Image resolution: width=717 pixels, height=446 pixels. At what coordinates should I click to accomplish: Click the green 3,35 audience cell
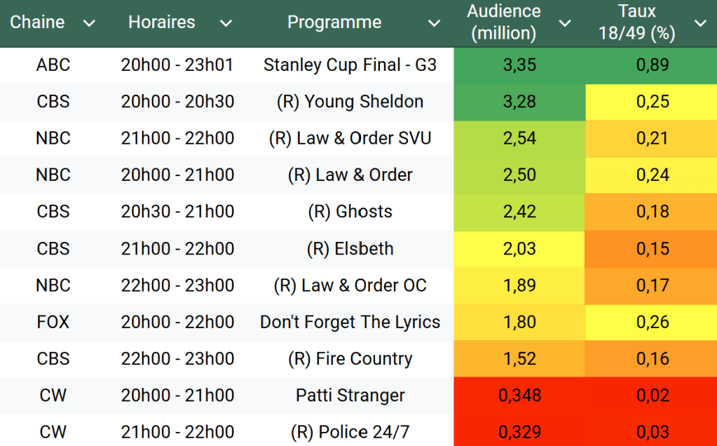(519, 65)
